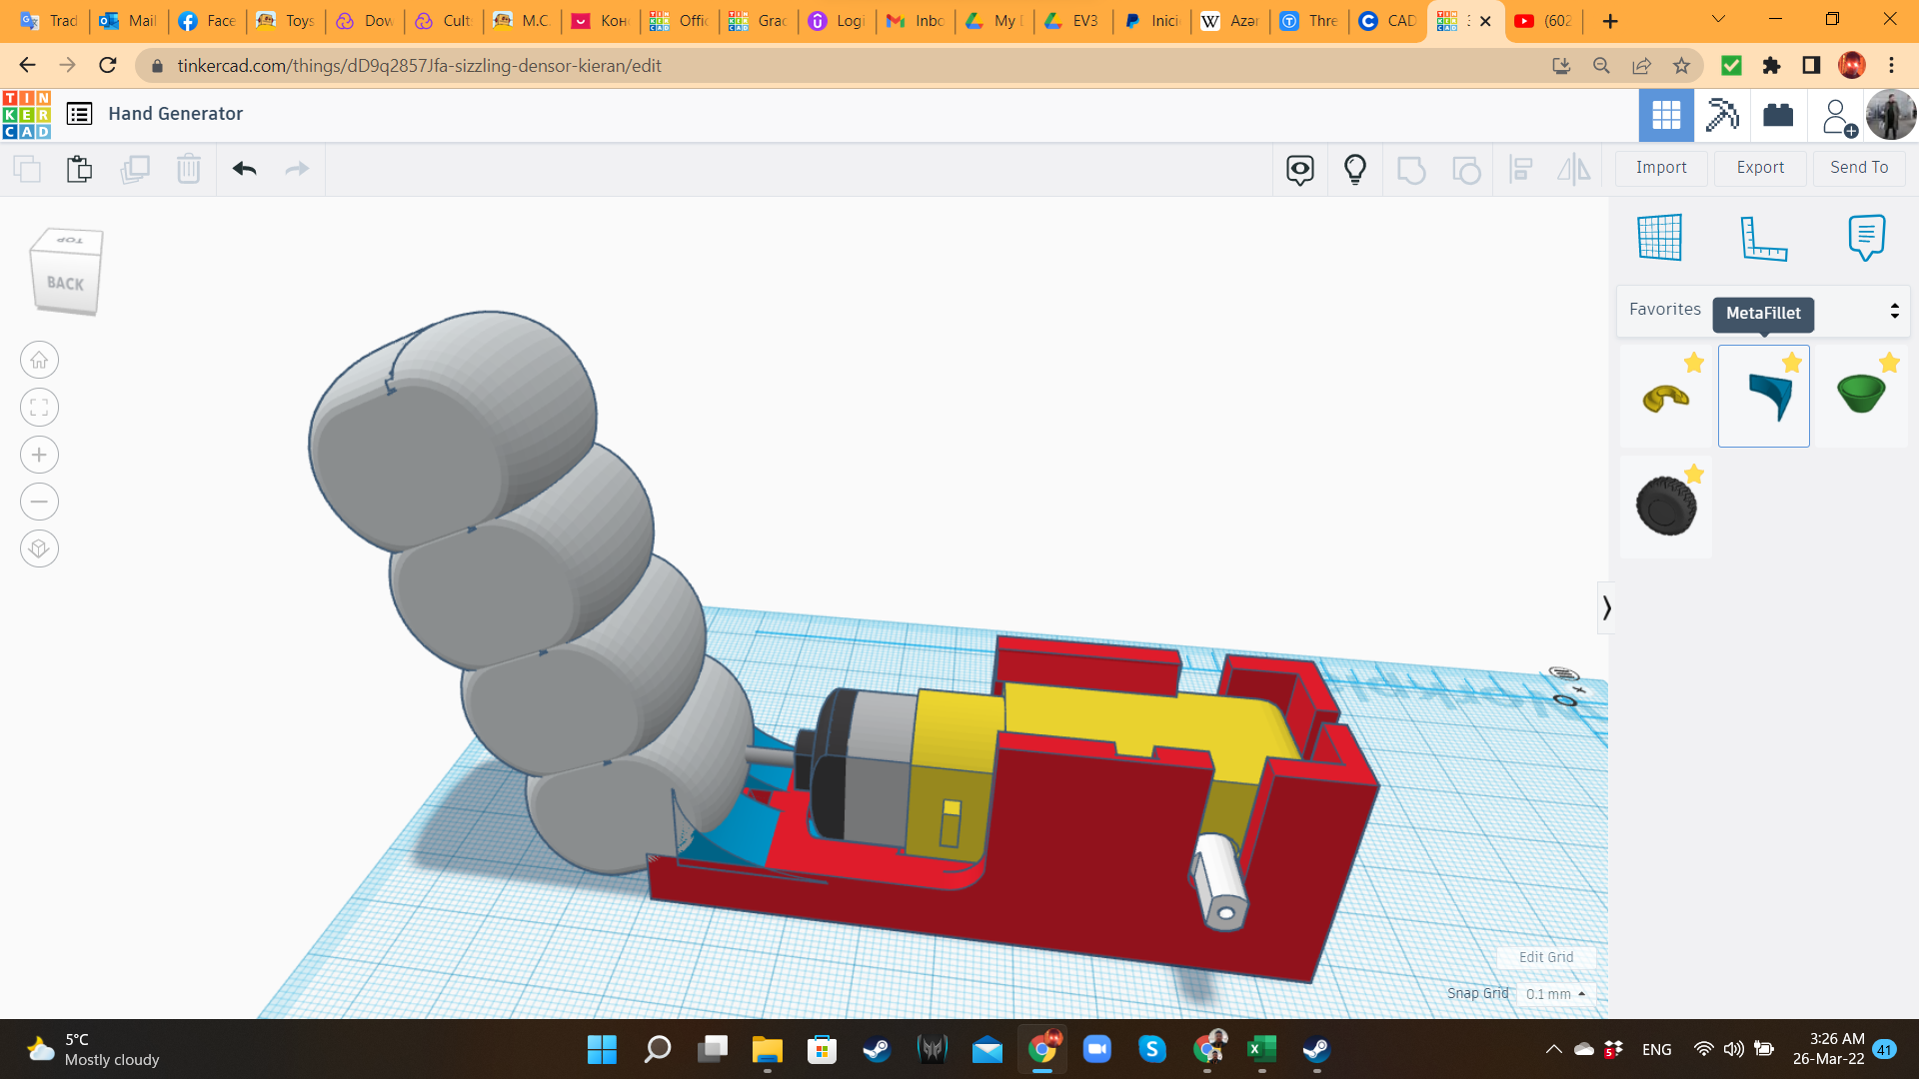Collapse the shapes panel chevron

pos(1607,607)
